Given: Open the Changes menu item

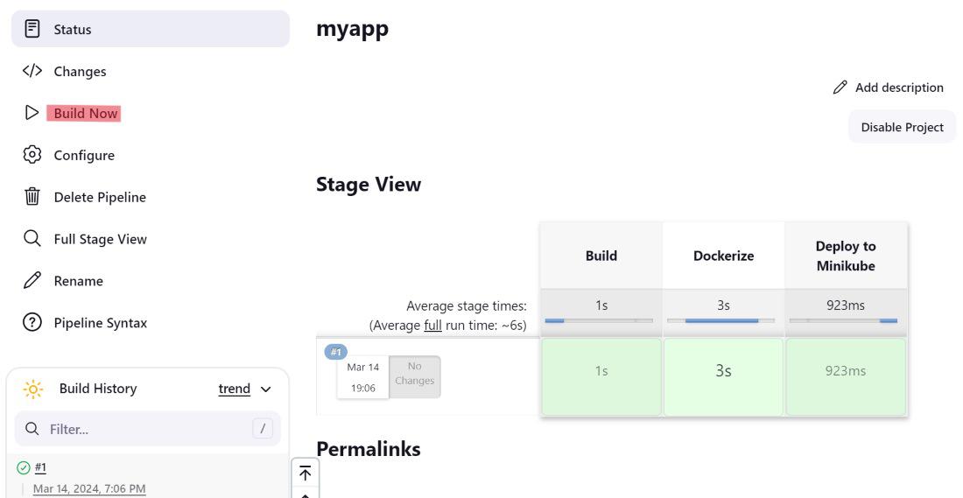Looking at the screenshot, I should [x=80, y=71].
